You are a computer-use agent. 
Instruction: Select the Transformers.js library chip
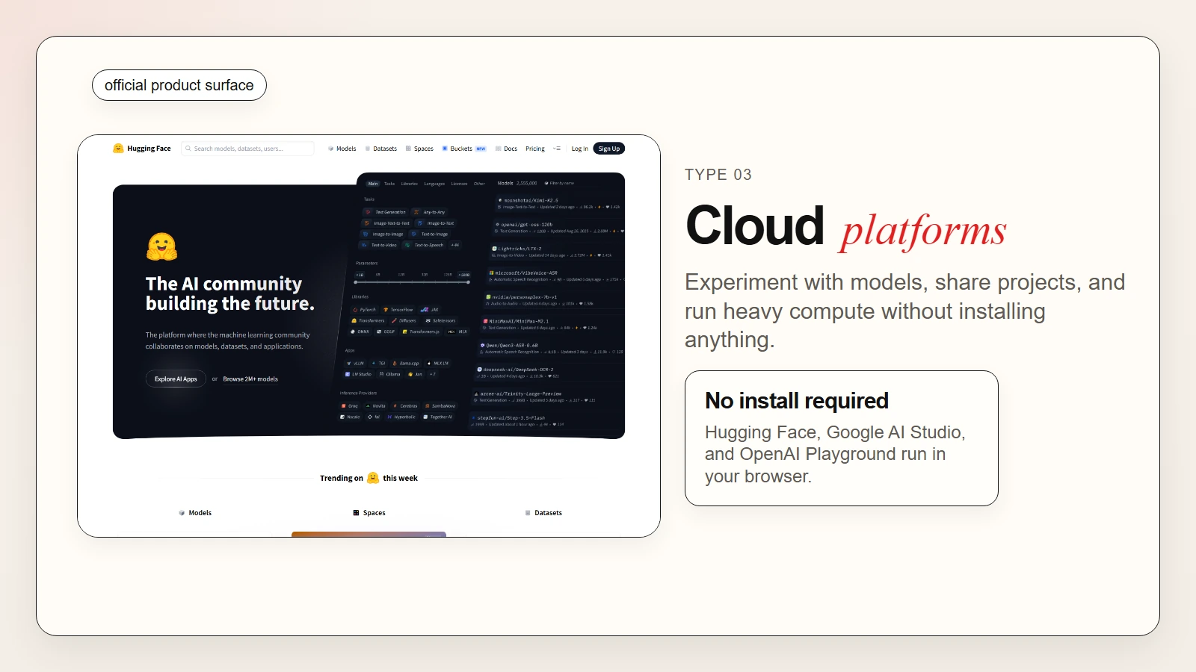pos(421,332)
